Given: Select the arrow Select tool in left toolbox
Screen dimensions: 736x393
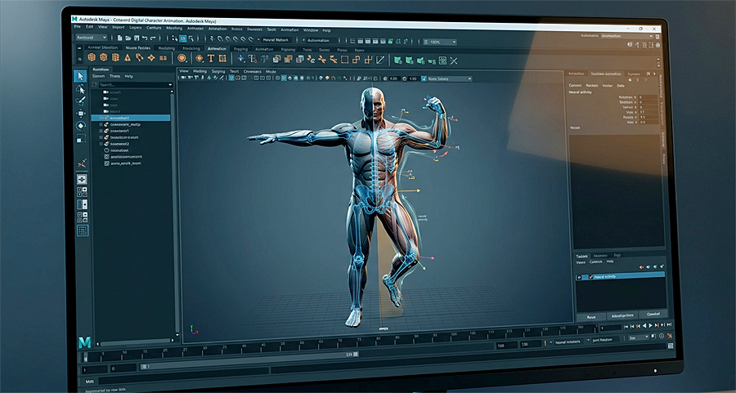Looking at the screenshot, I should point(80,76).
